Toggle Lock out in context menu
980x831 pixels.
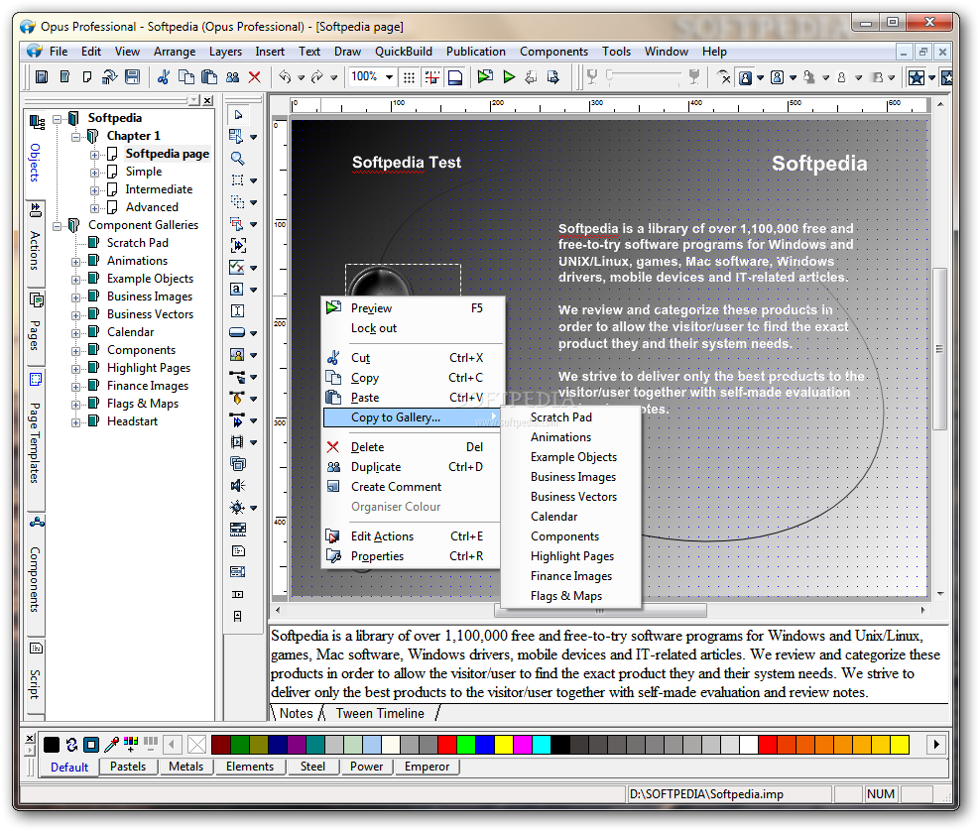click(x=374, y=328)
